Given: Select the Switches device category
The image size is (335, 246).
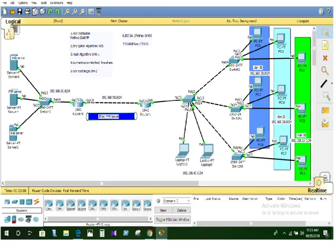Looking at the screenshot, I should (x=14, y=202).
